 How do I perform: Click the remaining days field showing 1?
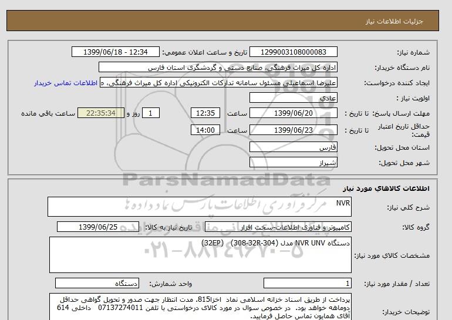pos(150,113)
